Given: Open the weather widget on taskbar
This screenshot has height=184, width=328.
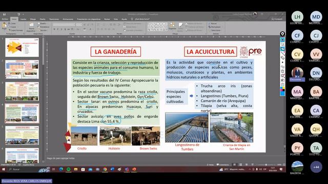Looking at the screenshot, I should (x=232, y=169).
